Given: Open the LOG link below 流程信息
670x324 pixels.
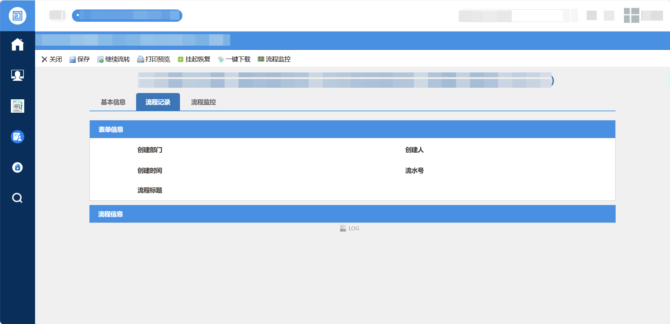Looking at the screenshot, I should pos(350,229).
